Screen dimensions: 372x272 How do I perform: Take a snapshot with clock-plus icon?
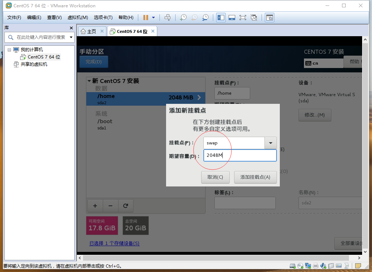click(x=183, y=18)
